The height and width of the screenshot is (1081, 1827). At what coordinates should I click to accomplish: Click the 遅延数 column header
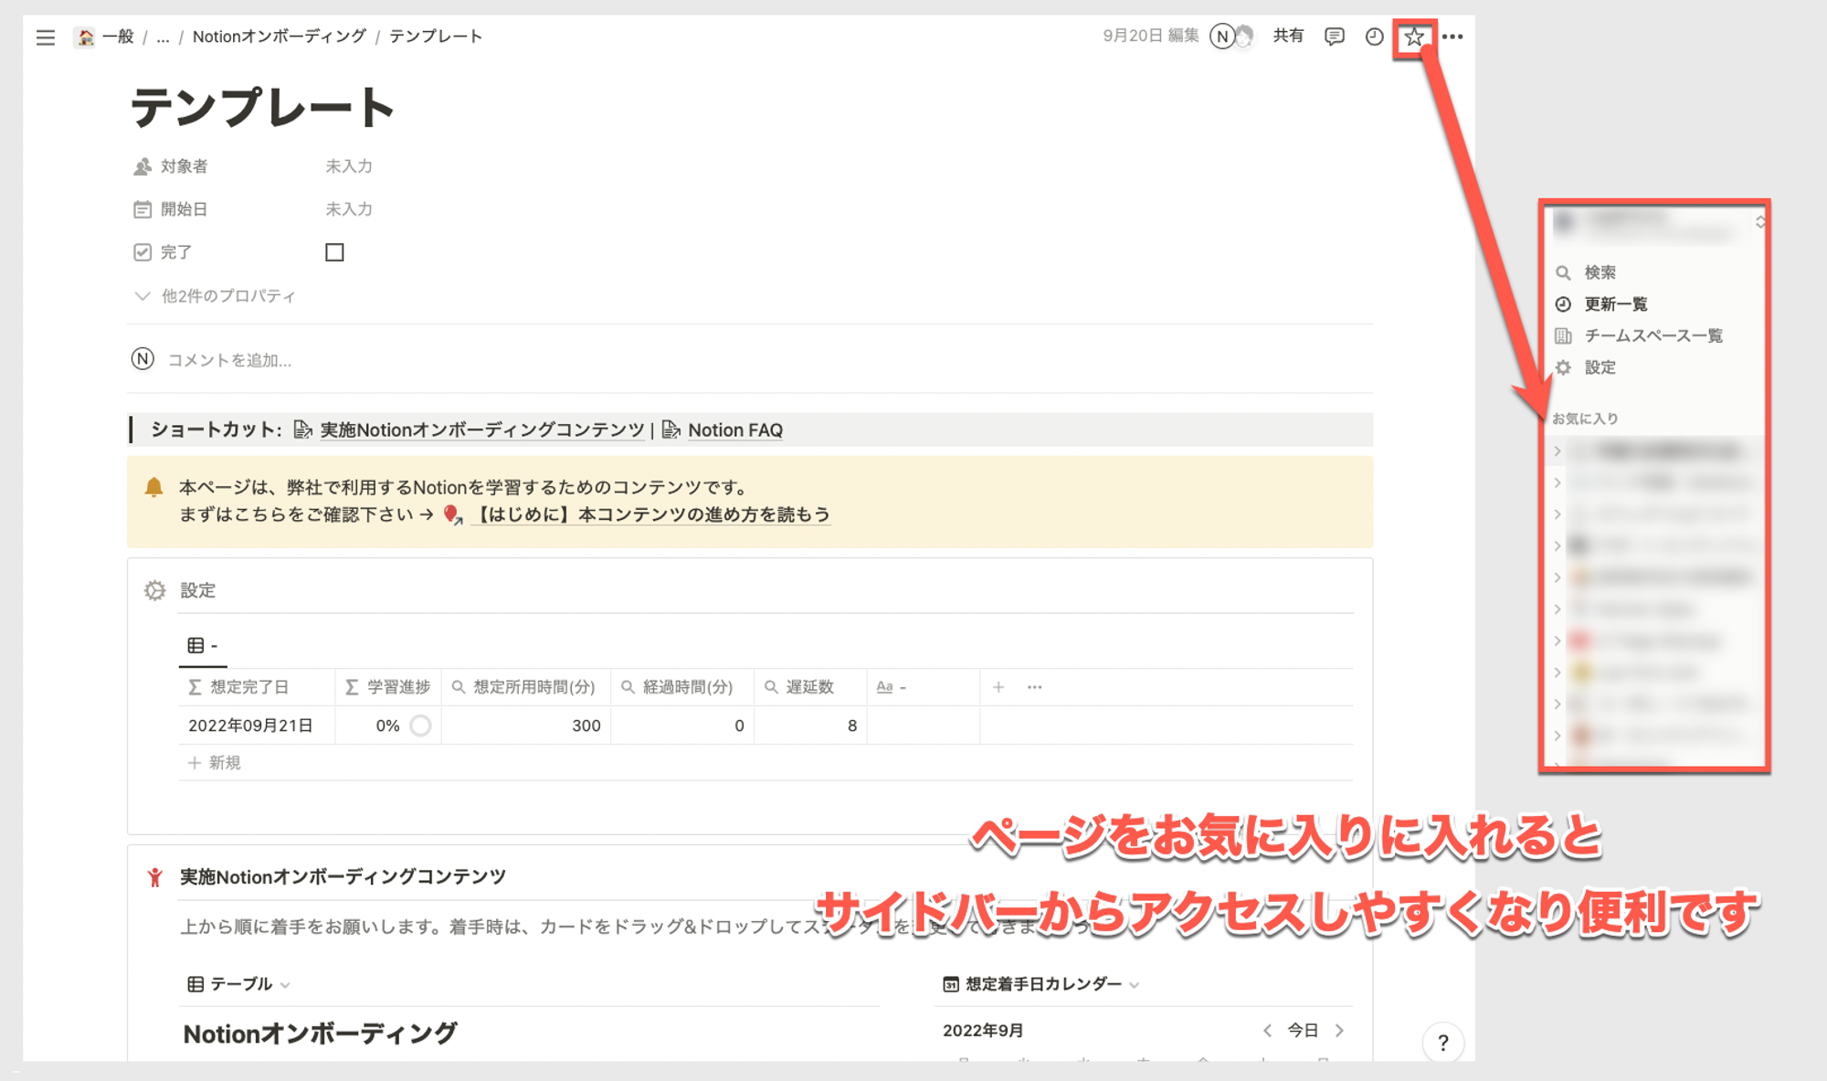pos(810,687)
